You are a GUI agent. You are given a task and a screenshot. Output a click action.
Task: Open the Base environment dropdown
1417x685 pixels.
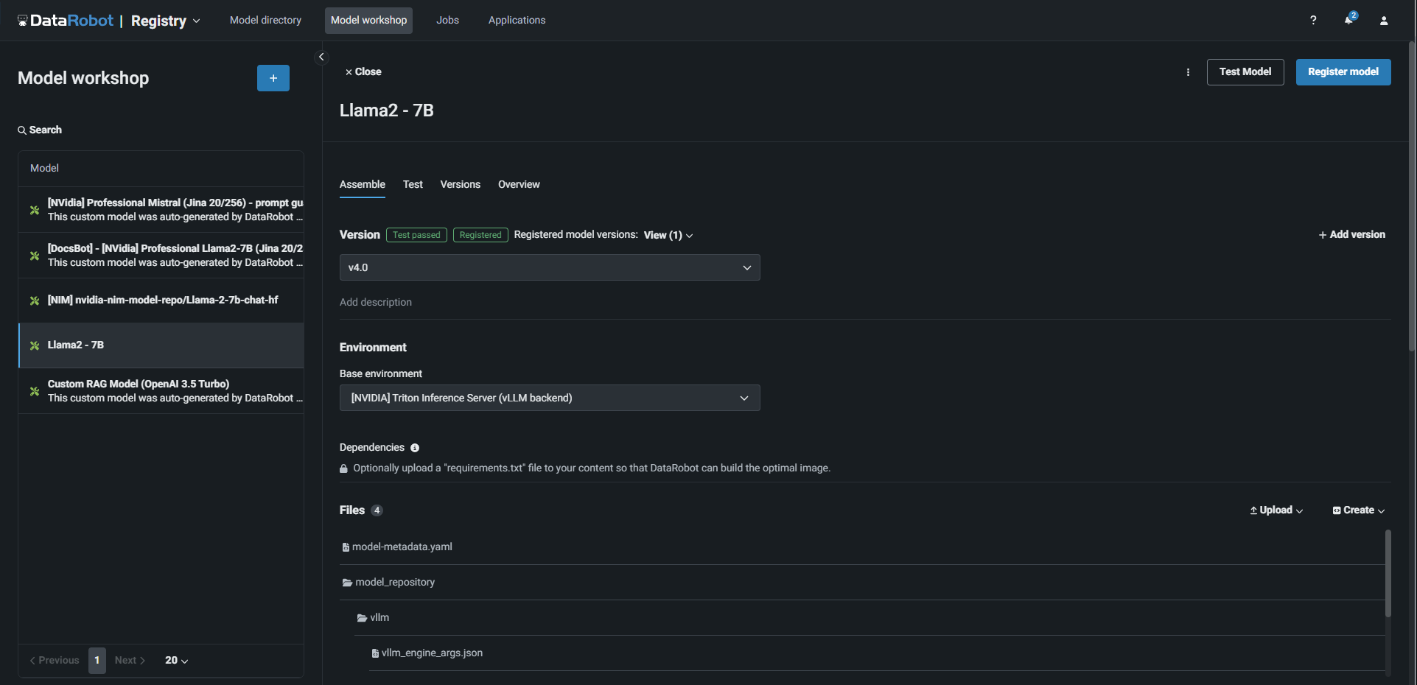tap(549, 398)
